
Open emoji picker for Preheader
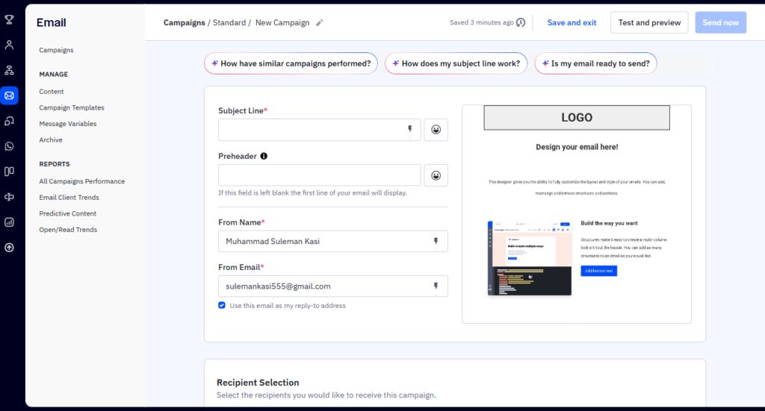tap(436, 175)
